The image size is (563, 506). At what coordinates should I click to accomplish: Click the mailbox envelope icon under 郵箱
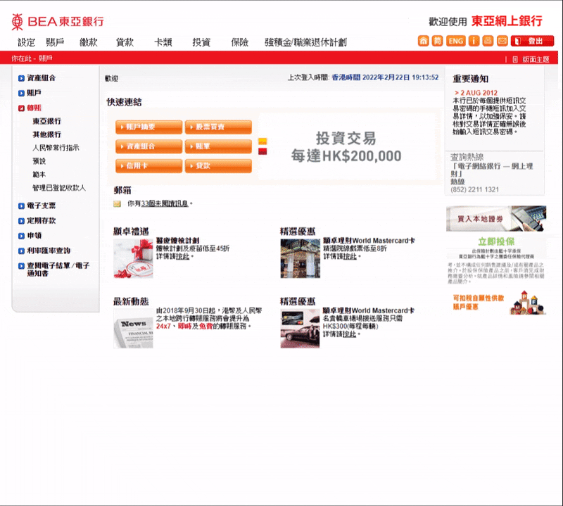[117, 204]
